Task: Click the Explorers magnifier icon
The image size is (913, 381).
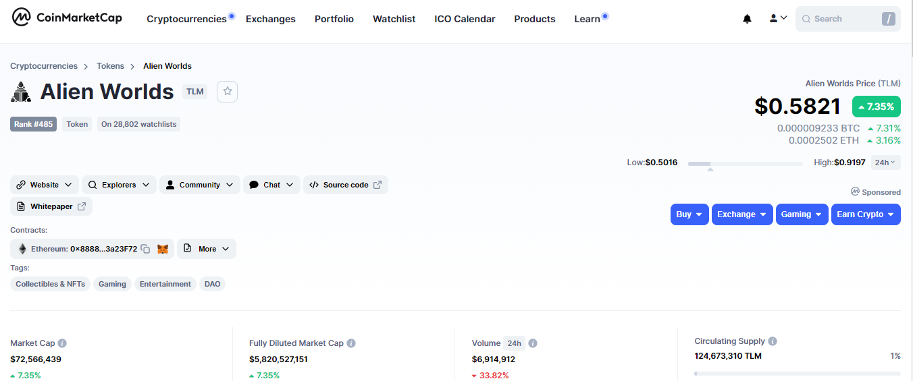Action: point(93,185)
